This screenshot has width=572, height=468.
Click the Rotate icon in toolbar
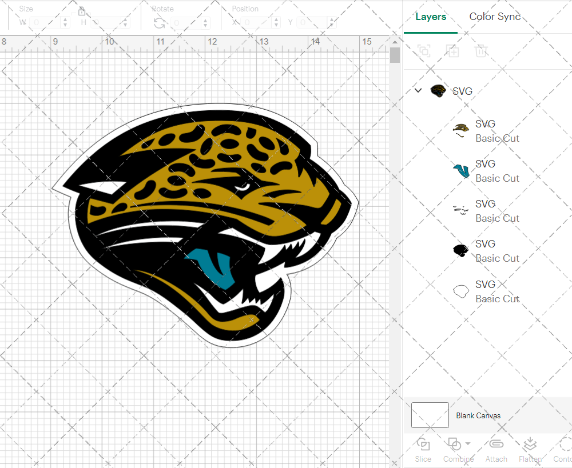(x=159, y=23)
